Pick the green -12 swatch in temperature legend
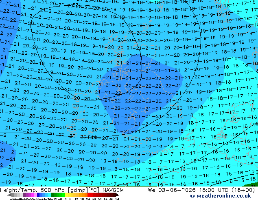 (52, 195)
